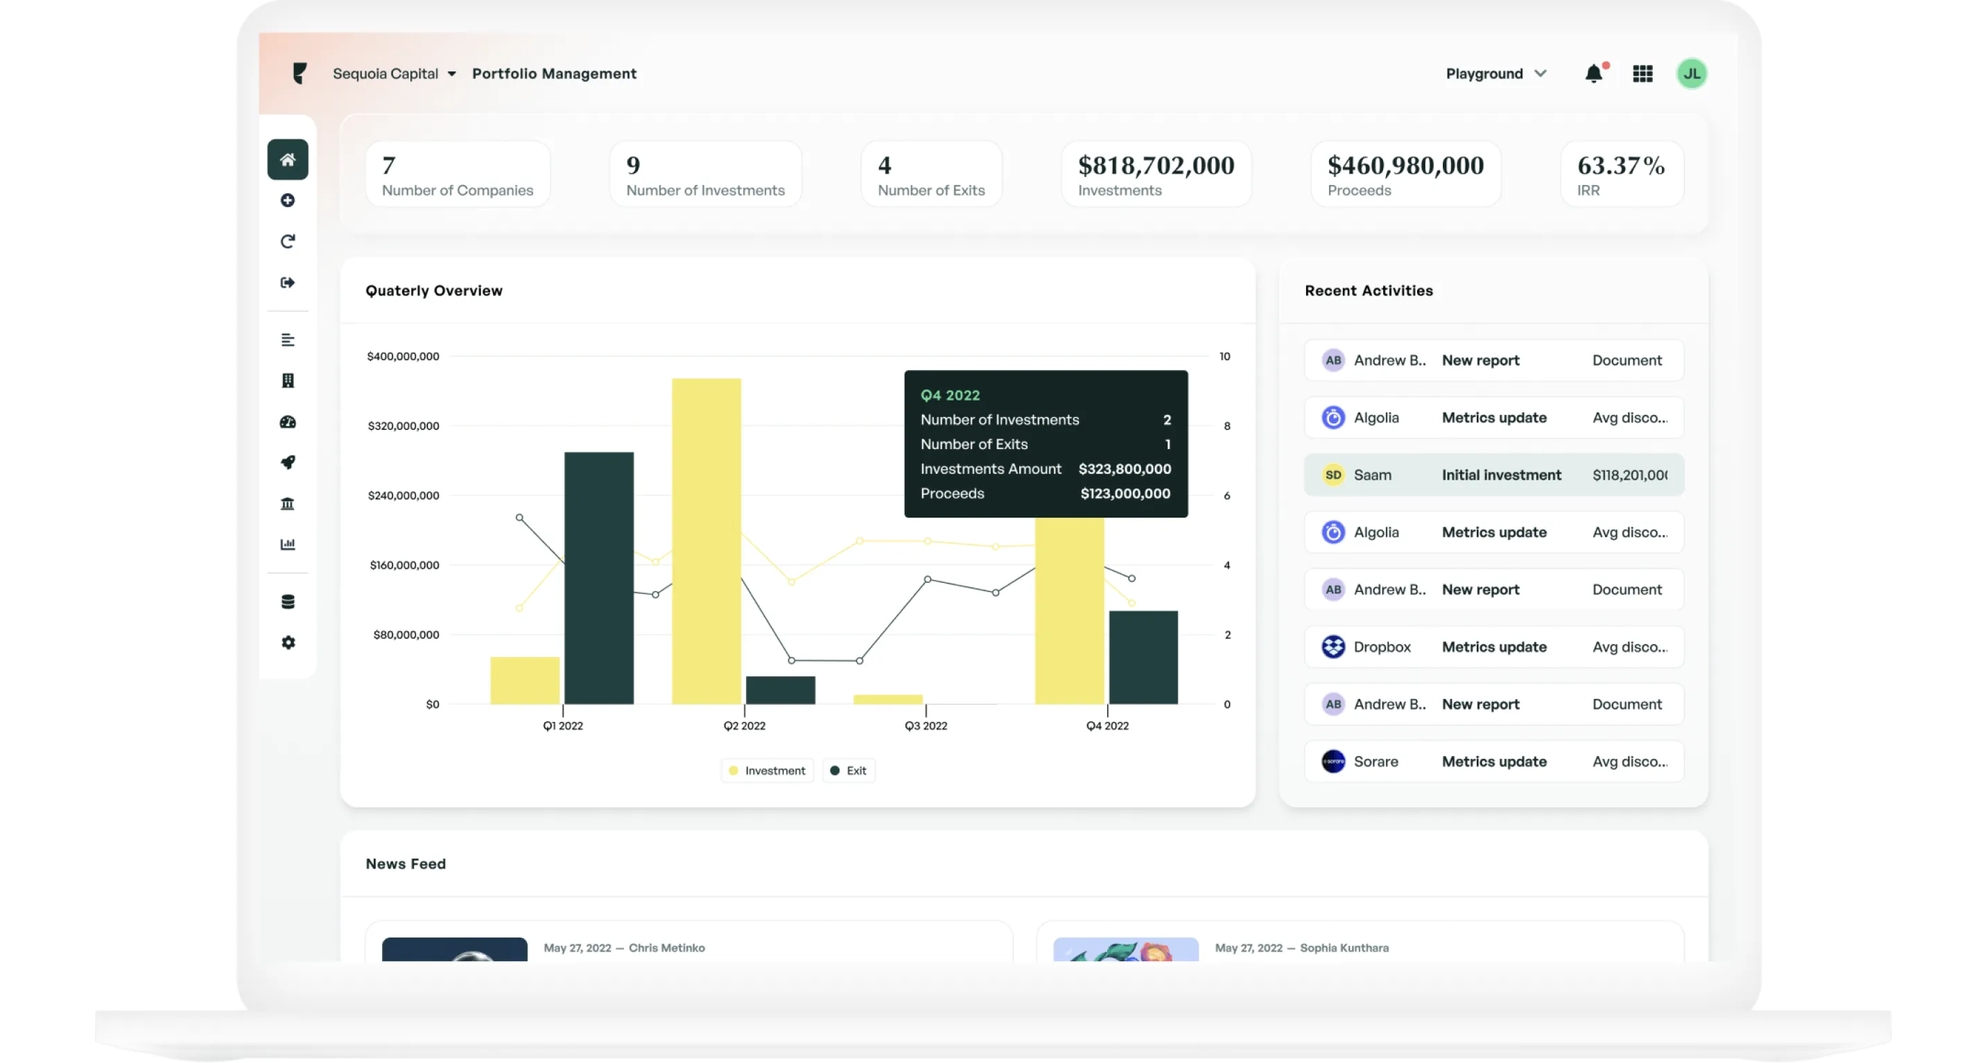1987x1063 pixels.
Task: Select the Home icon in the sidebar
Action: tap(288, 159)
